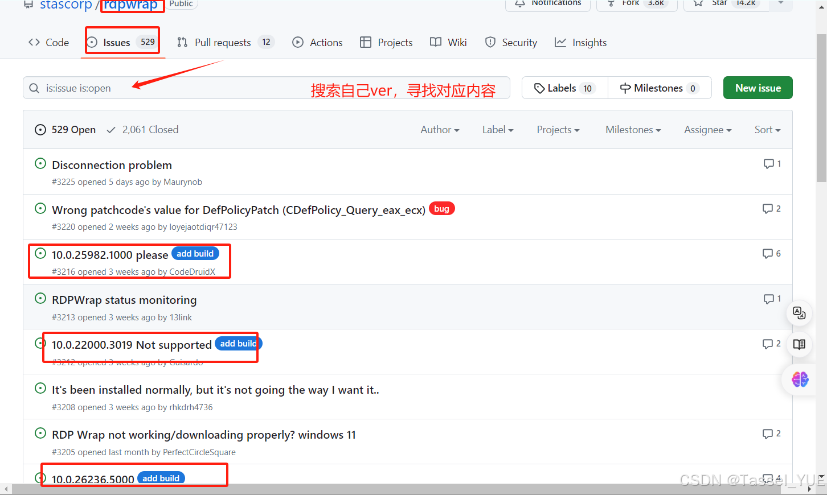The image size is (827, 495).
Task: Open the It's been installed normally issue
Action: [215, 390]
